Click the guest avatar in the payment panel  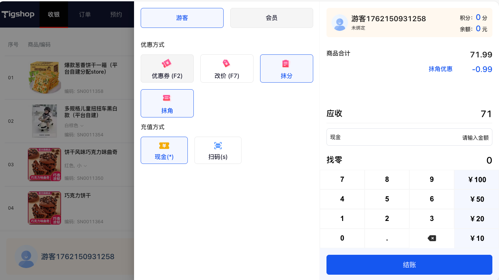(x=340, y=23)
